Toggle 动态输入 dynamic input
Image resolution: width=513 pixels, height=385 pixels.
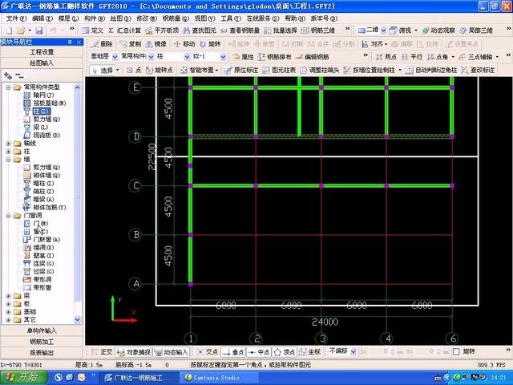[171, 352]
